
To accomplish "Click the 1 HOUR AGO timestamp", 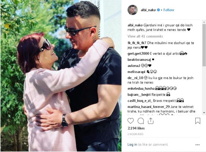I will 136,134.
